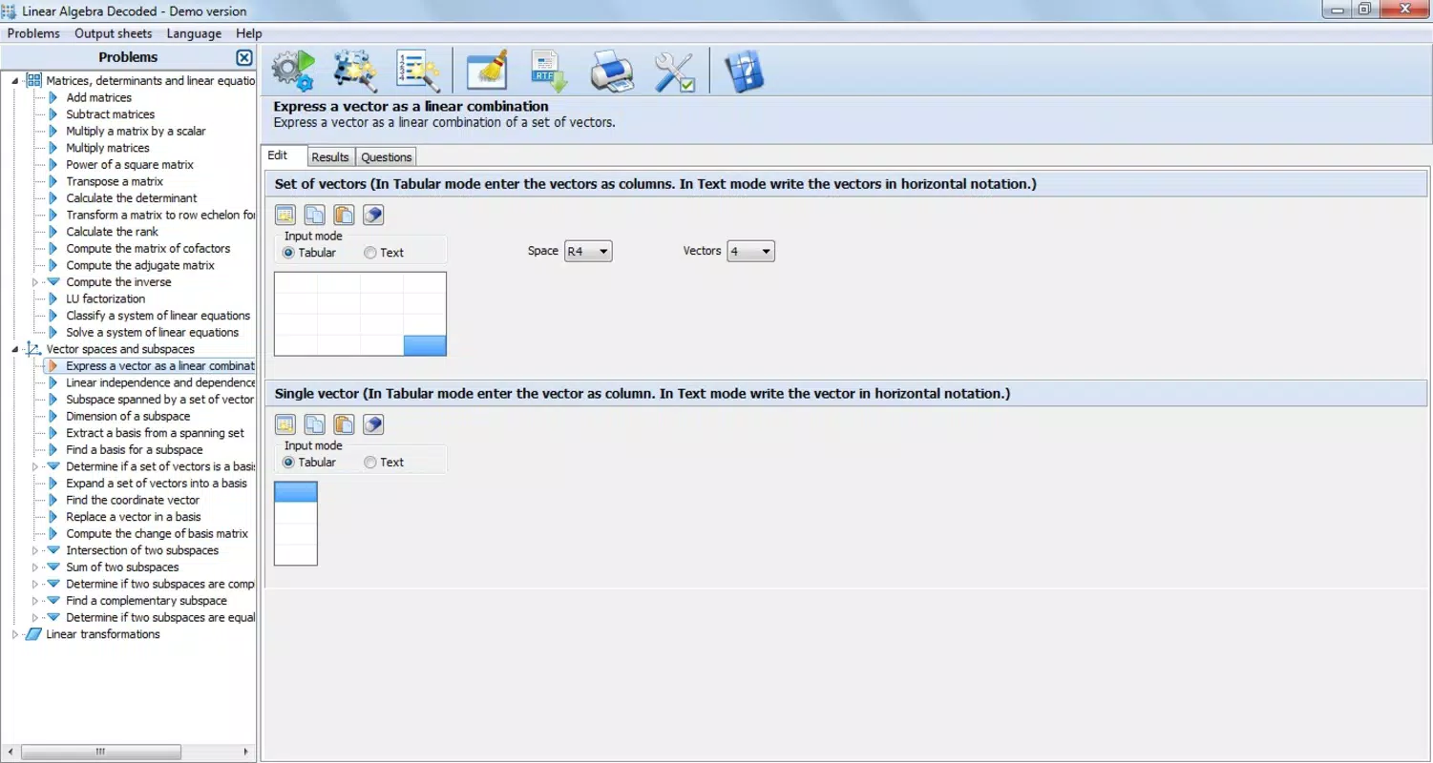
Task: Select Text mode for Single vector
Action: pos(384,463)
